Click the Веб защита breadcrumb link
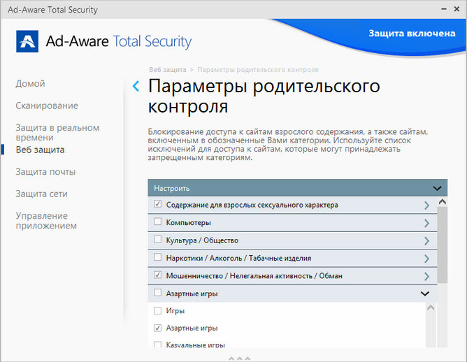467x362 pixels. click(x=168, y=70)
